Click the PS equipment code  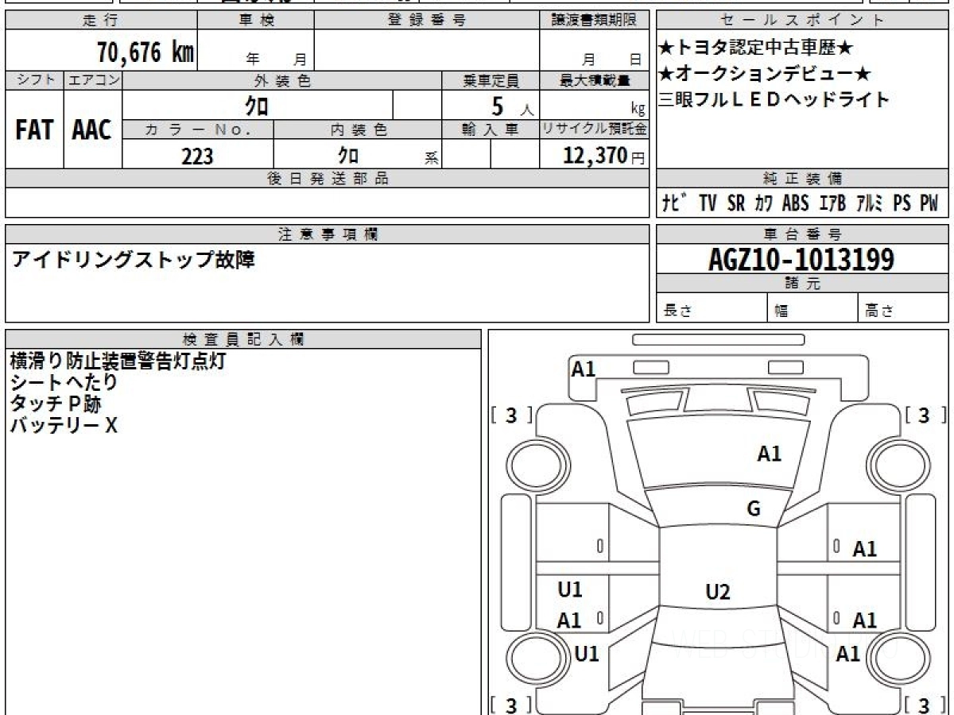click(902, 203)
